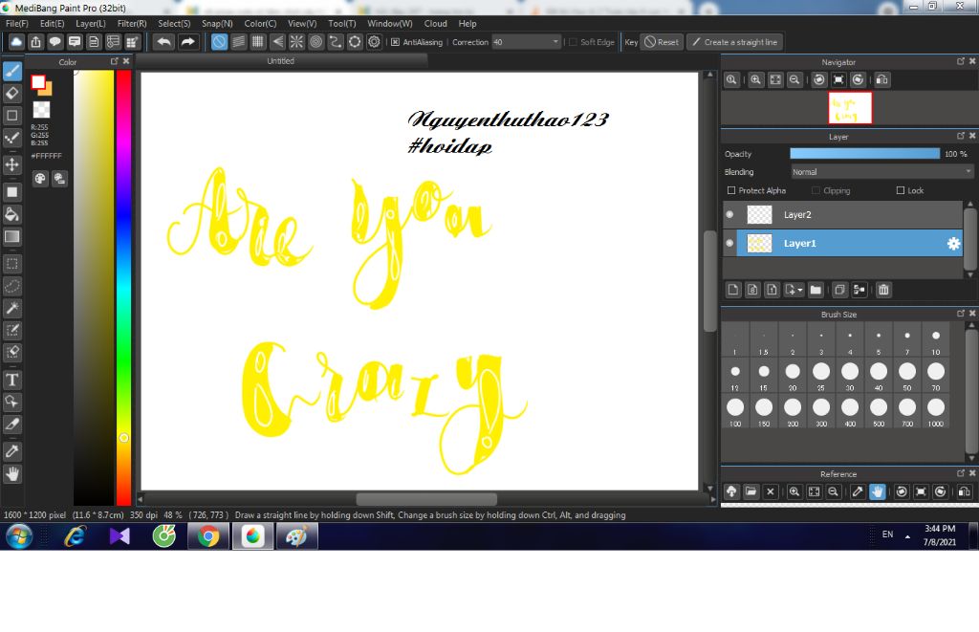The image size is (979, 632).
Task: Zoom out using Navigator panel icon
Action: tap(794, 80)
